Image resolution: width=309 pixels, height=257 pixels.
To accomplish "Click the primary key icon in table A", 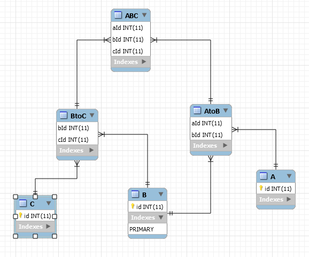I will point(261,188).
